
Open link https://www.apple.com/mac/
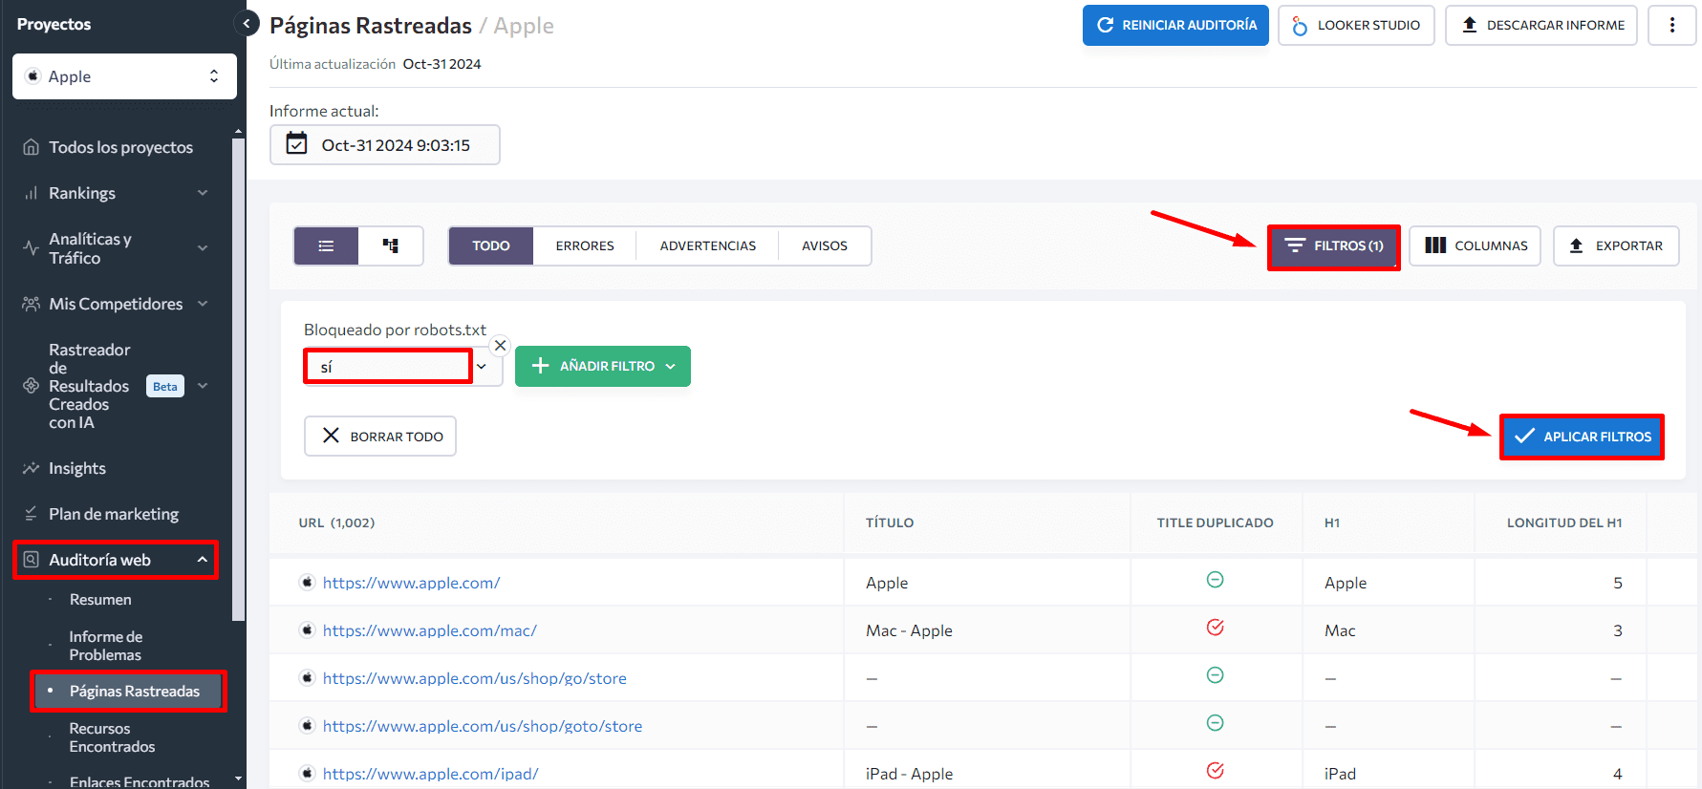[430, 630]
